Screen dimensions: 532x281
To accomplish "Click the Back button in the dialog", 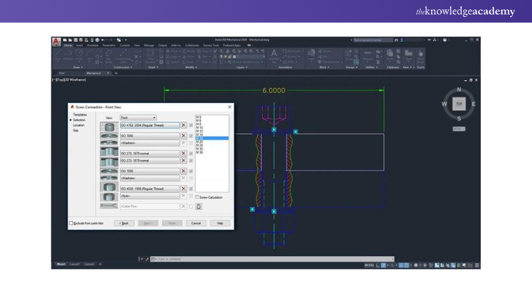I will tap(124, 223).
